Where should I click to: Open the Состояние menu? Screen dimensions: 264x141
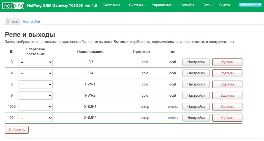pyautogui.click(x=113, y=5)
